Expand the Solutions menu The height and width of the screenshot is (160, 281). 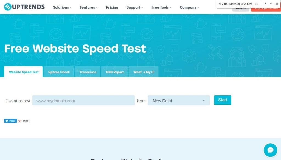click(62, 7)
